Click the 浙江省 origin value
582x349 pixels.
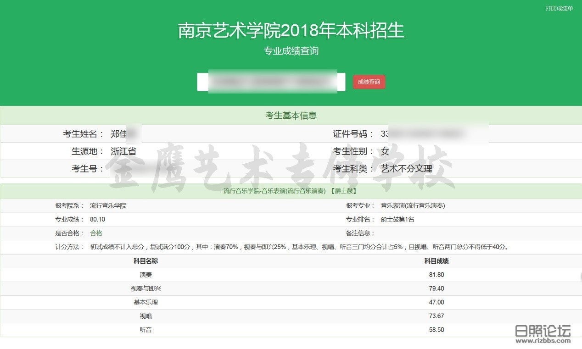[123, 151]
